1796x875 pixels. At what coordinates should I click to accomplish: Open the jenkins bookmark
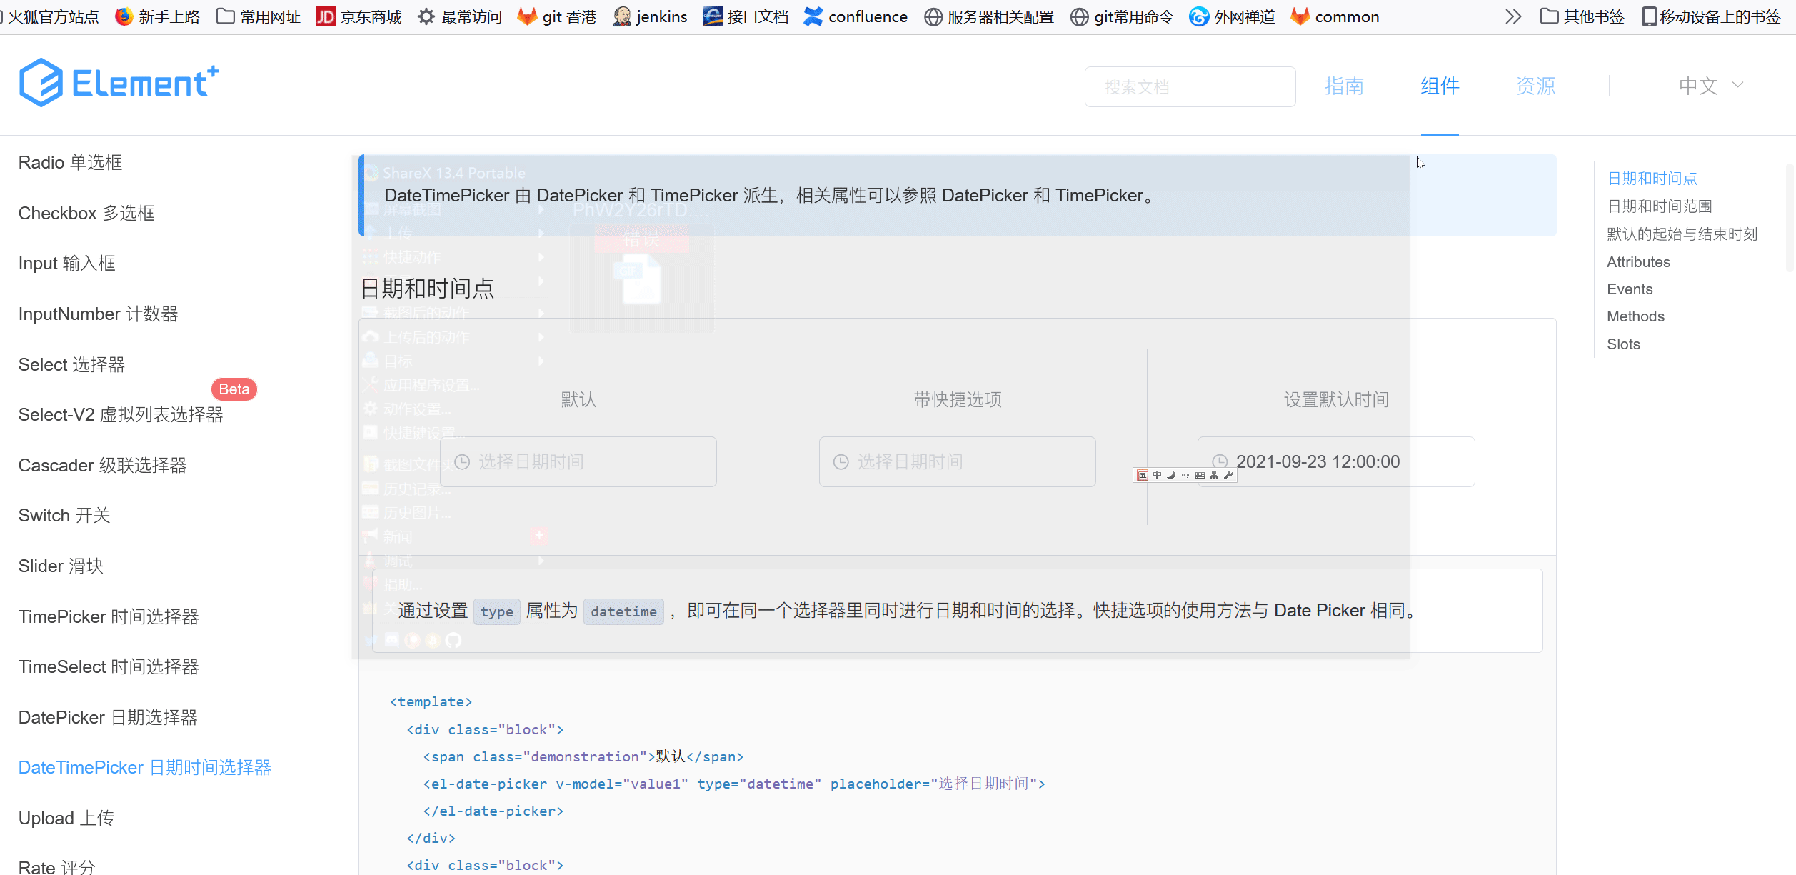[648, 16]
